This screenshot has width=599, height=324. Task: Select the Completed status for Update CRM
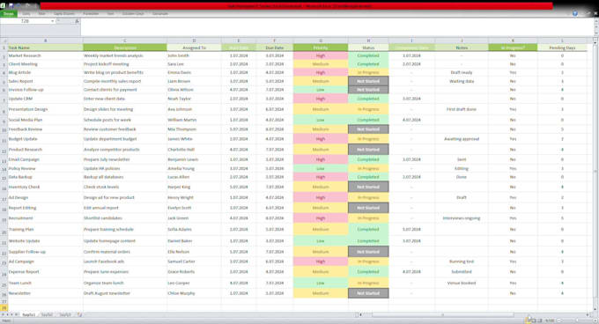coord(368,99)
